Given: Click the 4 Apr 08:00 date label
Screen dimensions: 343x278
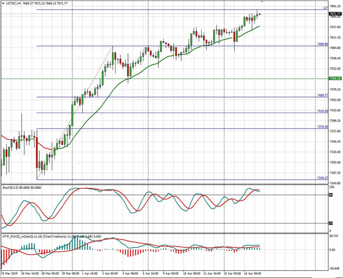Looking at the screenshot, I should 130,274.
